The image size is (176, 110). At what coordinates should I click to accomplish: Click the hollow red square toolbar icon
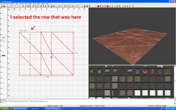pyautogui.click(x=38, y=6)
